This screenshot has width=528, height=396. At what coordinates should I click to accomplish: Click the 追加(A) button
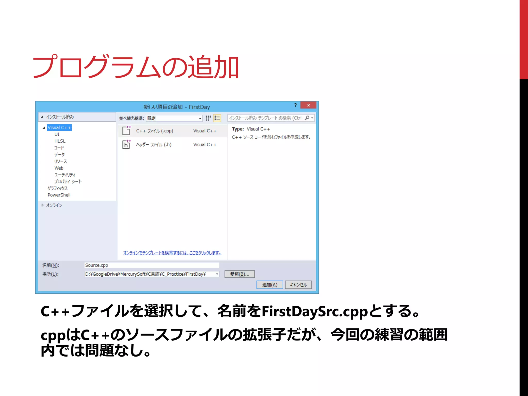(x=270, y=285)
